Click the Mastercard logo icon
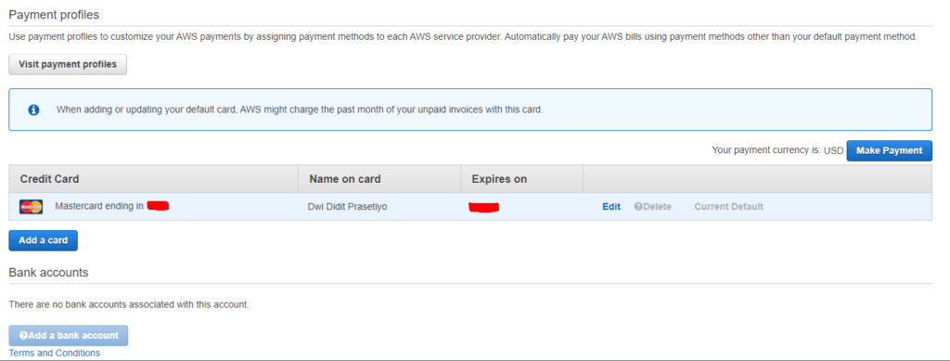The height and width of the screenshot is (361, 950). click(31, 207)
